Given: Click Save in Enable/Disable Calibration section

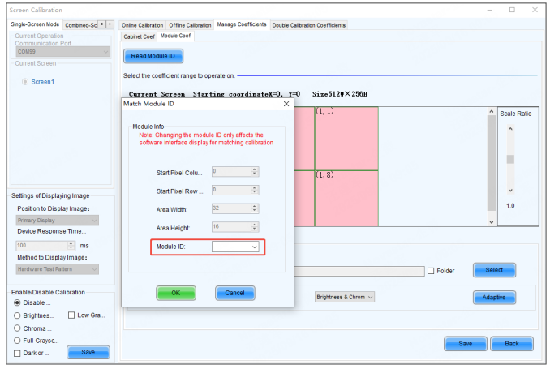Looking at the screenshot, I should pyautogui.click(x=88, y=352).
